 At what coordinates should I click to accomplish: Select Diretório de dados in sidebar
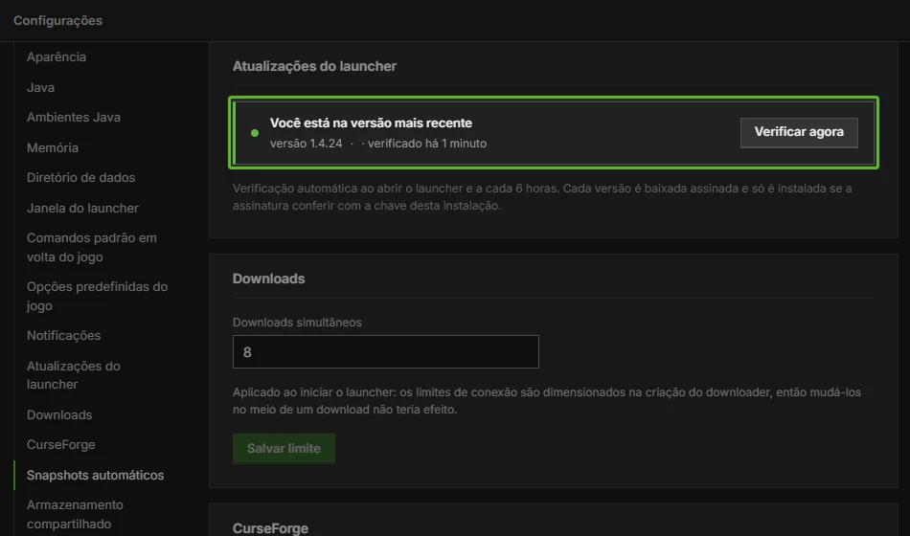(x=80, y=177)
